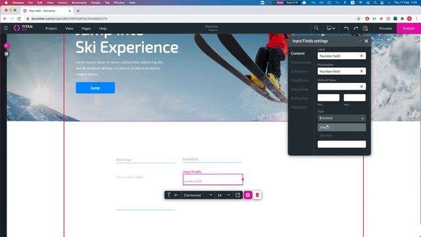Click the blue Jump button
421x237 pixels.
click(95, 88)
